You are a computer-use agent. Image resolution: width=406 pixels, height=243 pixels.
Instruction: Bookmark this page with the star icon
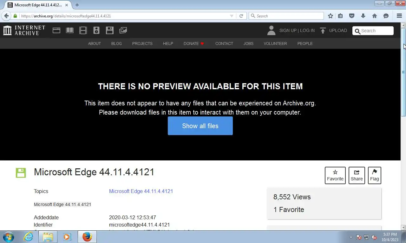click(331, 16)
